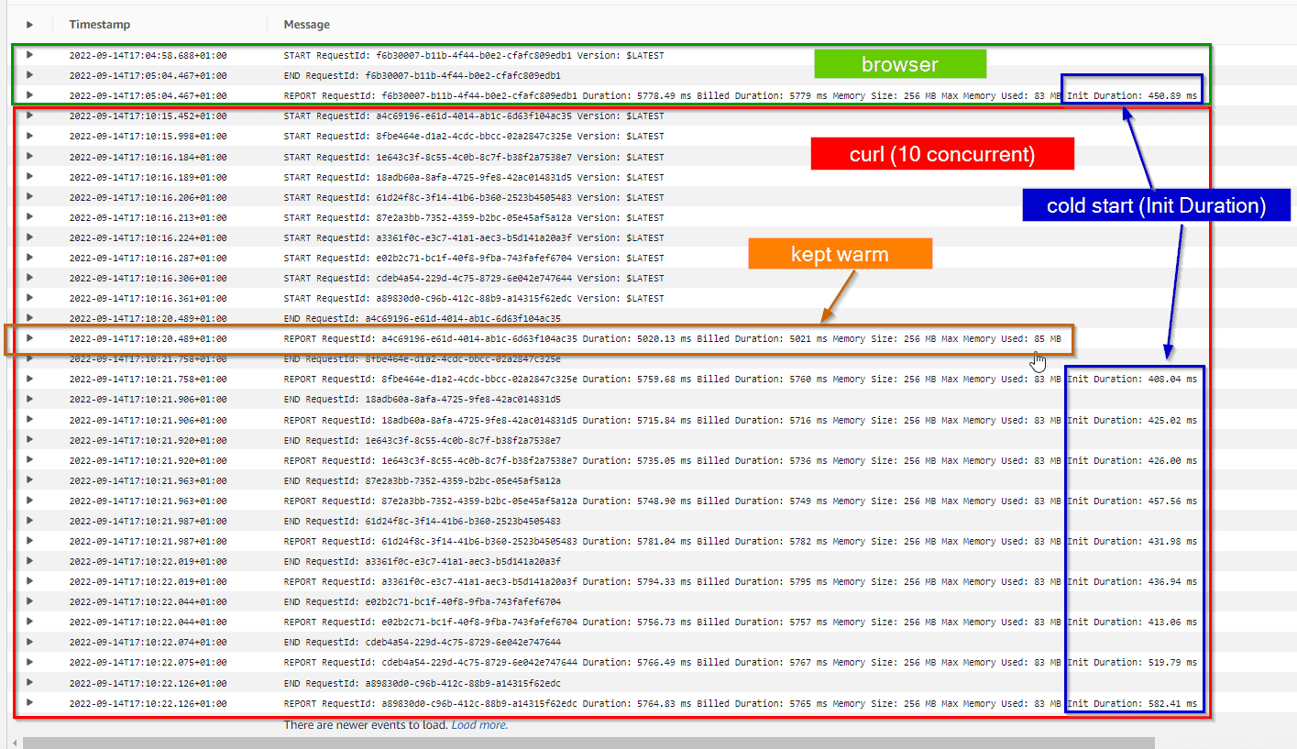Expand the REPORT cdeb4a54 log row
Screen dimensions: 1297x749
(x=29, y=662)
